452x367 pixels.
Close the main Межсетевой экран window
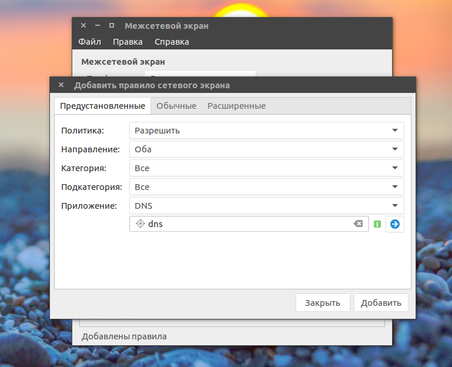point(83,25)
